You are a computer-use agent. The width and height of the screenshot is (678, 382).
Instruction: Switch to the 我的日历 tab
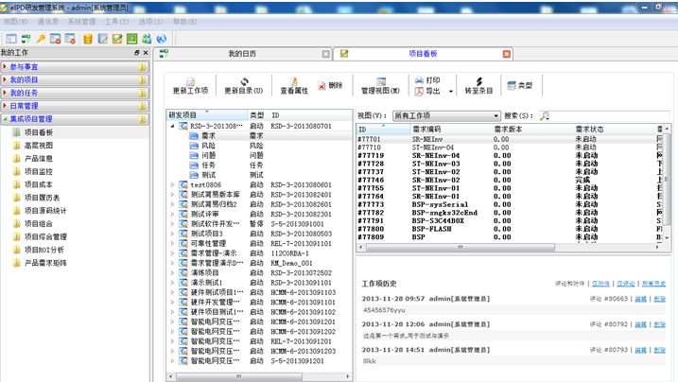click(x=242, y=54)
